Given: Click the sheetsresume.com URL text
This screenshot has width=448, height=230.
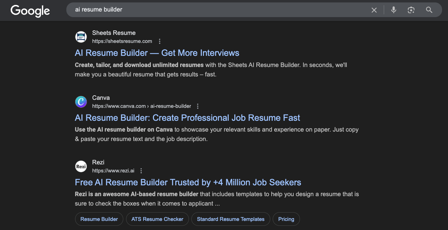Looking at the screenshot, I should 122,41.
